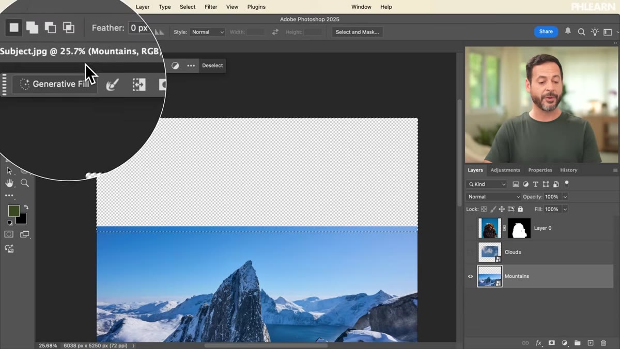Open the Filter menu
The height and width of the screenshot is (349, 620).
pos(211,7)
